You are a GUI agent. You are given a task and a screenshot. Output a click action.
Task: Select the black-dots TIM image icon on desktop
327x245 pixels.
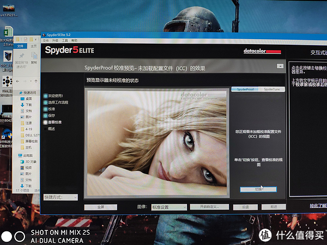click(8, 82)
